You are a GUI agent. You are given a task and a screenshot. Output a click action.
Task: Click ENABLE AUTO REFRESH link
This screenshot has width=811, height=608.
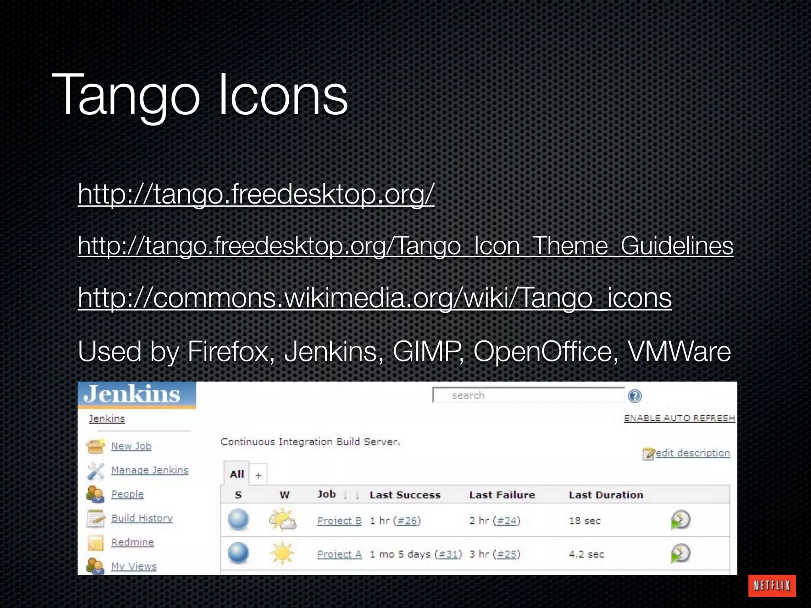680,418
